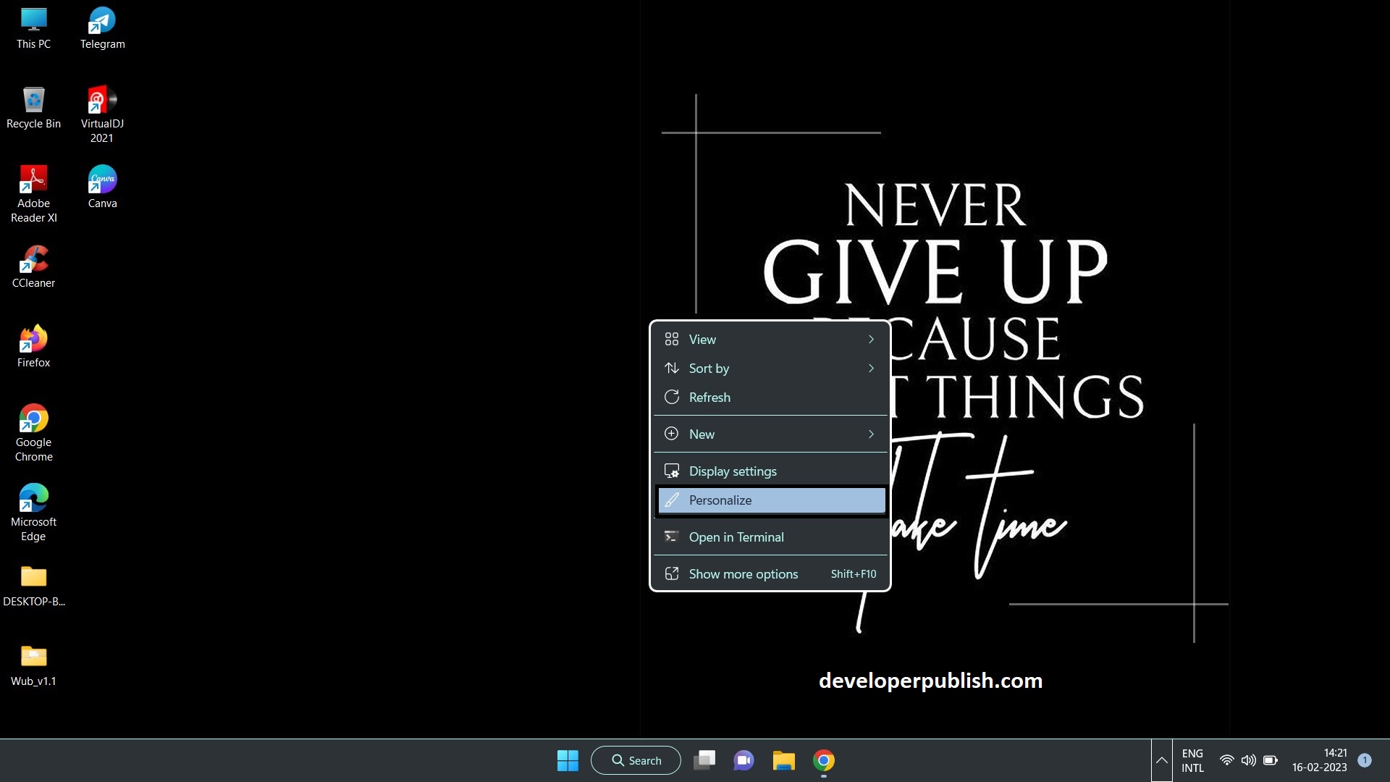Launch Firefox
Image resolution: width=1390 pixels, height=782 pixels.
pyautogui.click(x=33, y=339)
